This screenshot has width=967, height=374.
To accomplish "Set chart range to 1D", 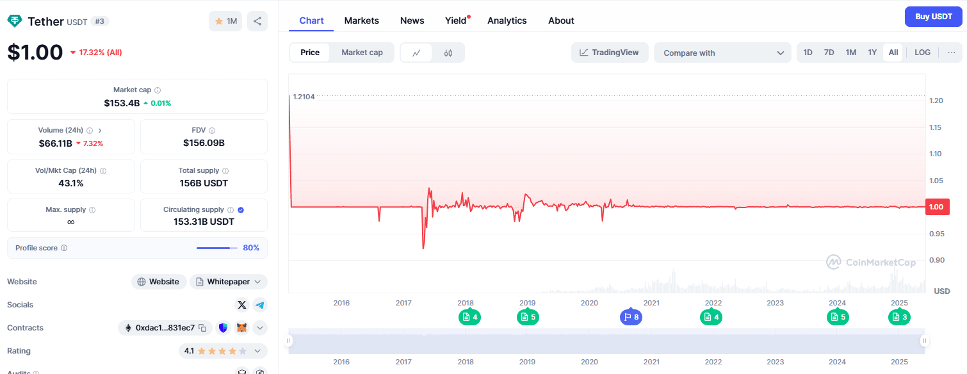I will click(x=808, y=53).
